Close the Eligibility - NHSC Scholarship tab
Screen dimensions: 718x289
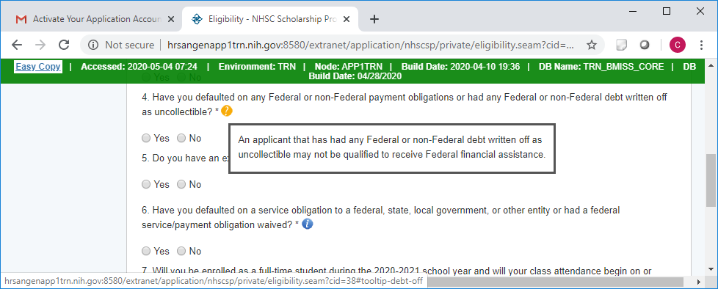[x=347, y=19]
